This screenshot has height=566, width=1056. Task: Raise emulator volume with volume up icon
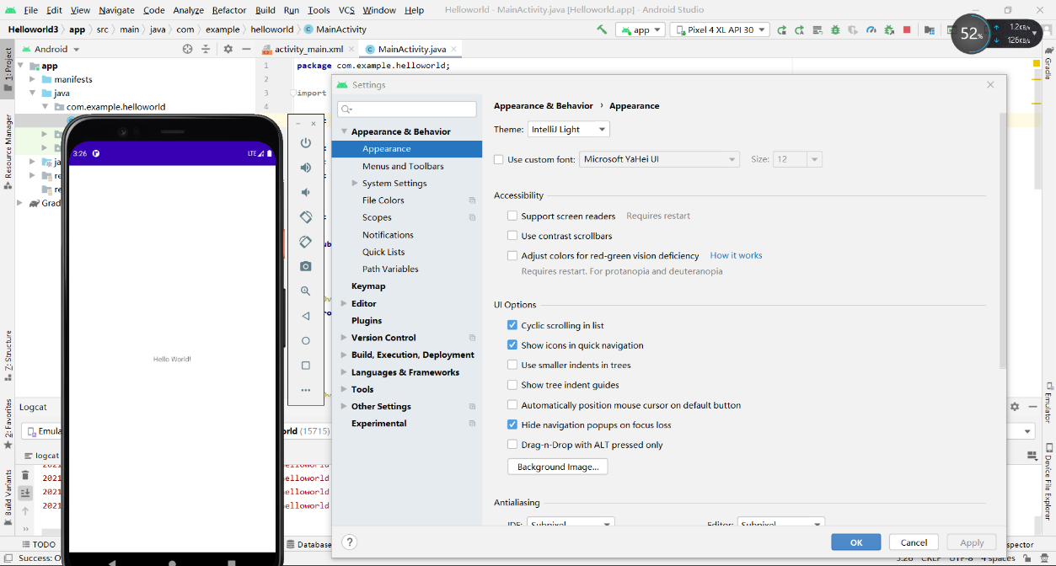pos(306,168)
